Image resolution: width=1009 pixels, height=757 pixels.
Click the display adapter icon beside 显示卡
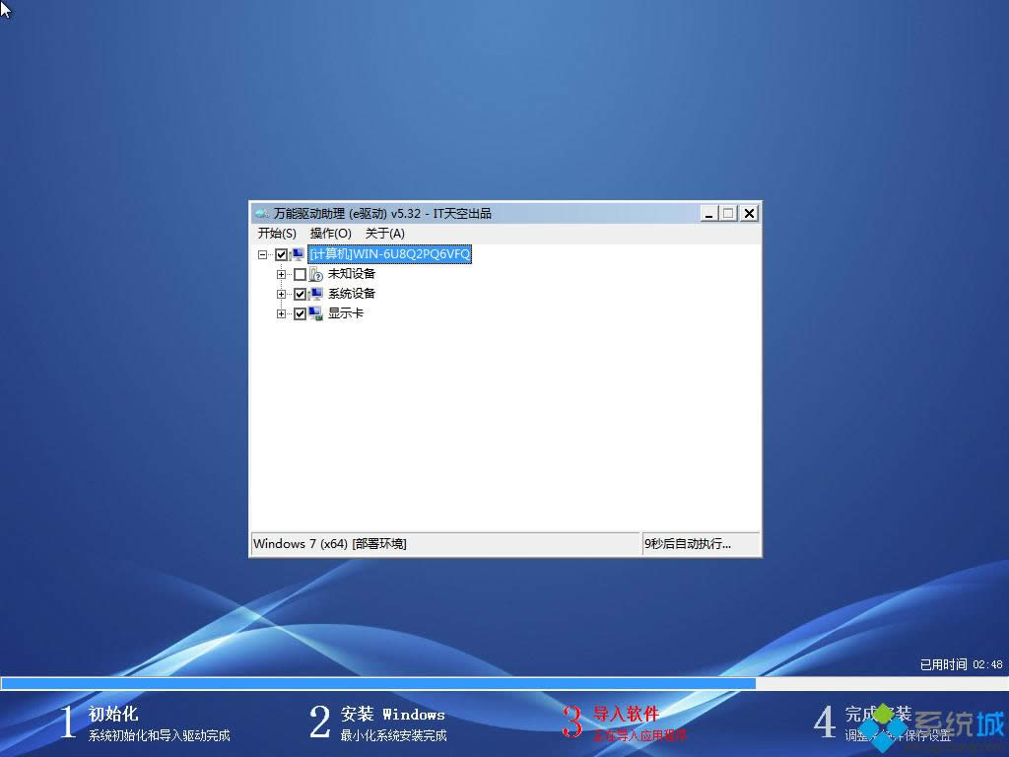(x=315, y=313)
